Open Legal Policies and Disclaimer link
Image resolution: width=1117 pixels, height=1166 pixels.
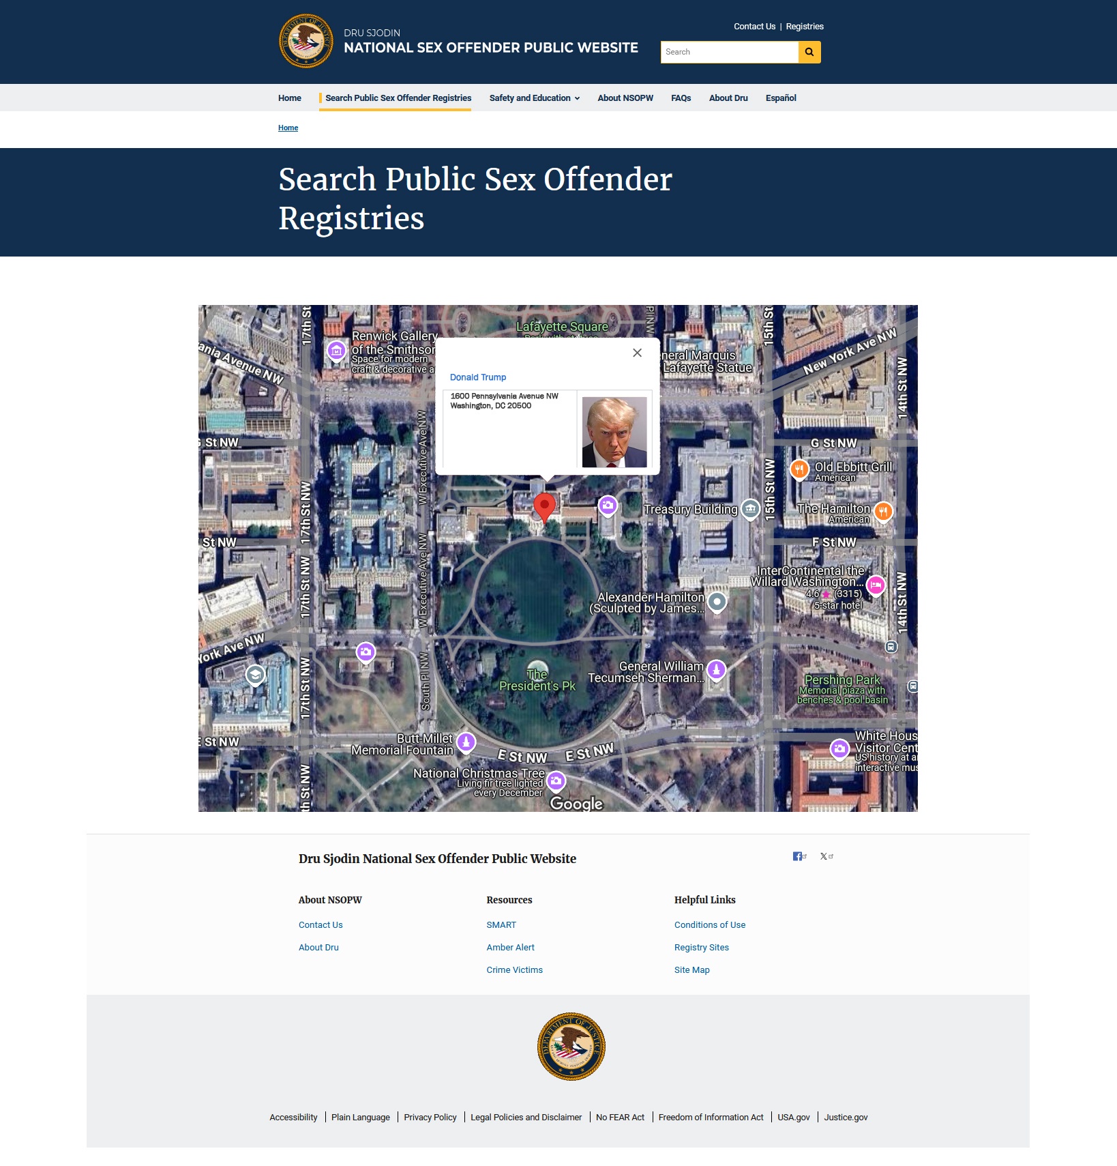526,1118
